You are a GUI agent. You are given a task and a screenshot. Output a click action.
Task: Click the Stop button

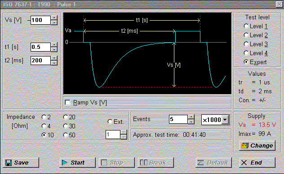click(x=117, y=163)
